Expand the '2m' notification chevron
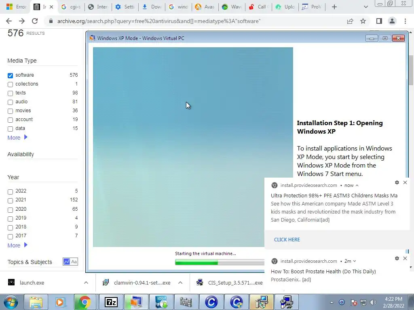This screenshot has width=414, height=310. click(x=355, y=261)
